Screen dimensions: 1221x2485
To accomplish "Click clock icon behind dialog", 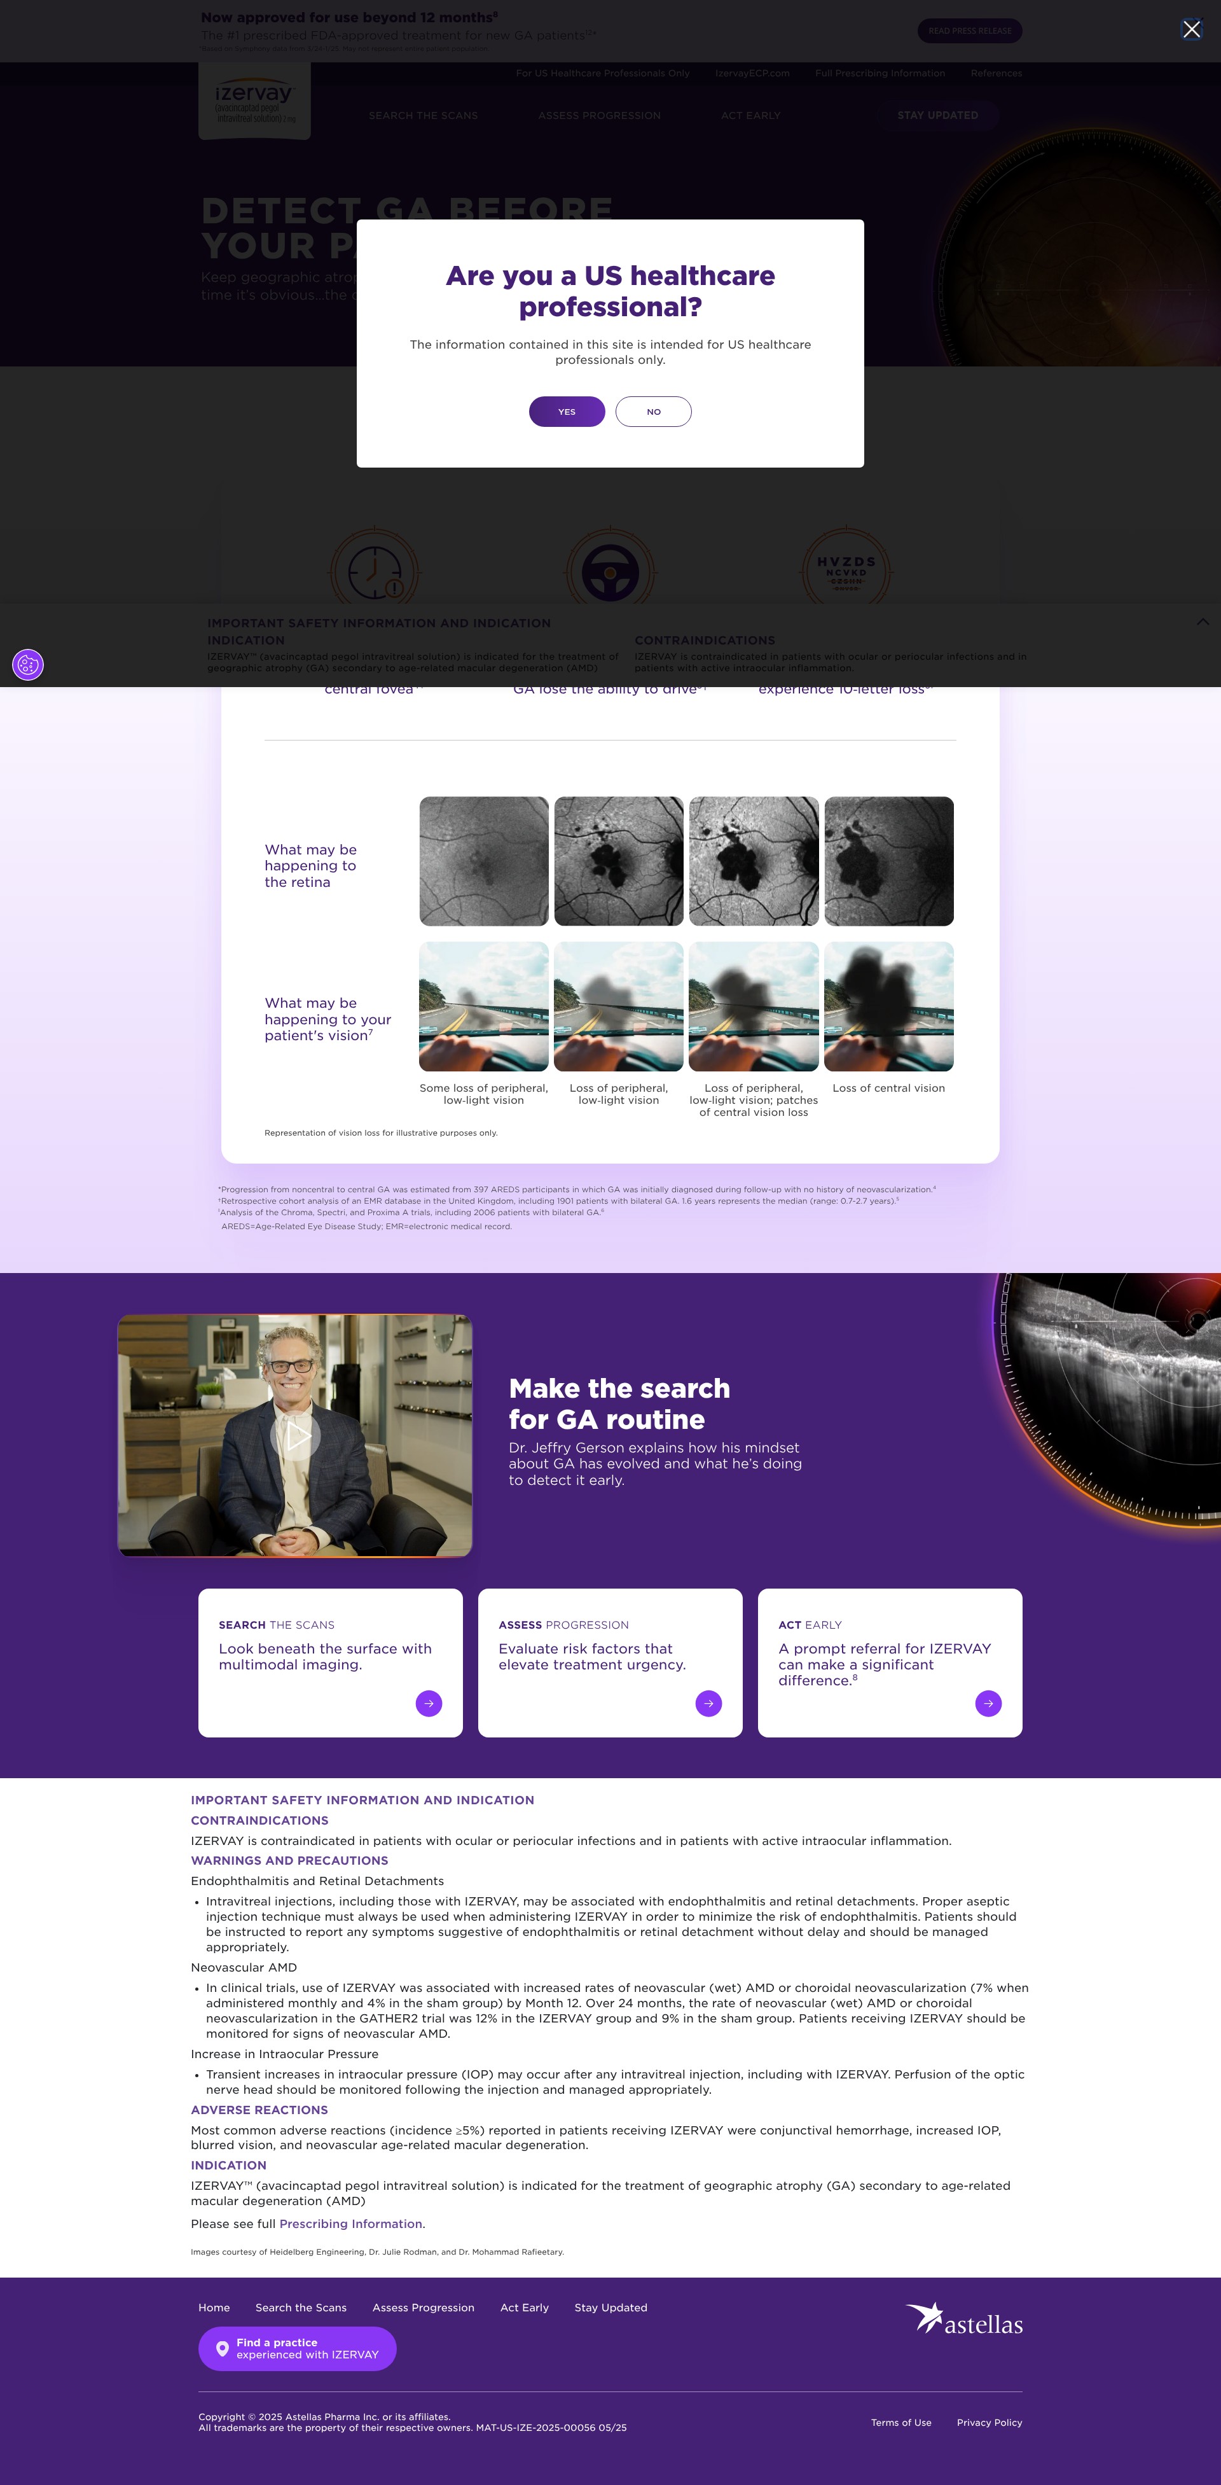I will pos(375,571).
